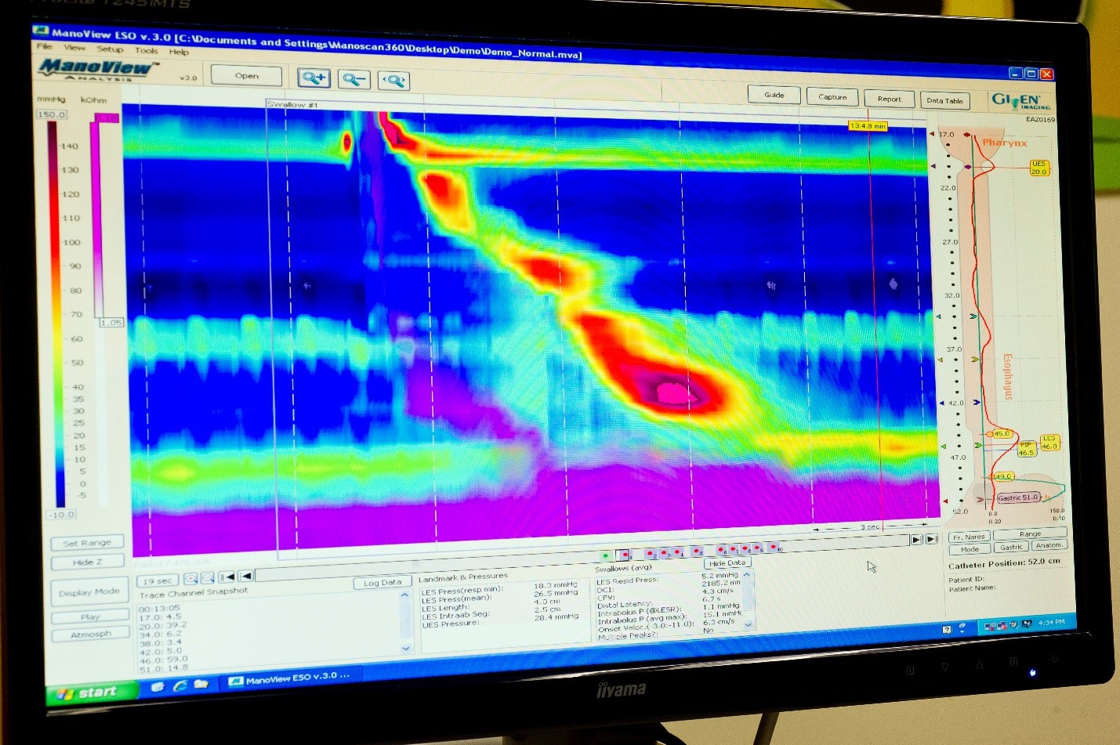The height and width of the screenshot is (745, 1120).
Task: Open the Tools menu
Action: 147,51
